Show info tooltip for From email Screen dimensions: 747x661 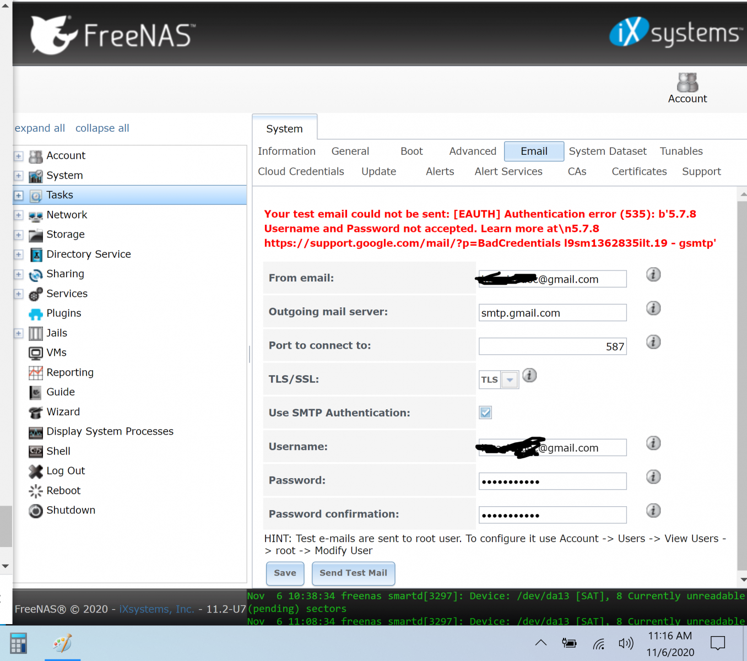coord(653,274)
